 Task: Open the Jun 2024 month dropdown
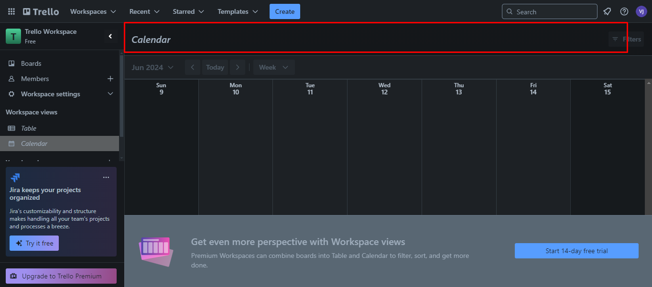pyautogui.click(x=152, y=67)
